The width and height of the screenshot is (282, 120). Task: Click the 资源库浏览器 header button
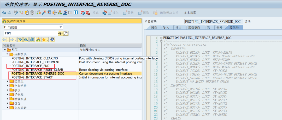pos(72,21)
